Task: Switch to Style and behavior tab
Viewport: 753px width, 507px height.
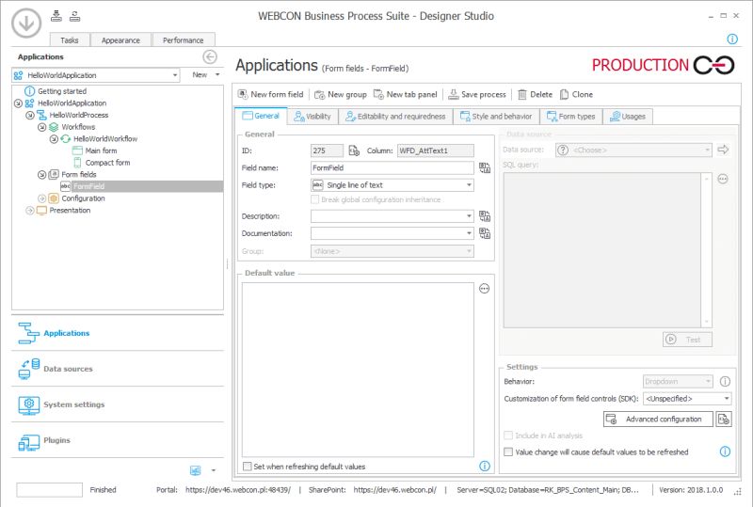Action: [496, 117]
